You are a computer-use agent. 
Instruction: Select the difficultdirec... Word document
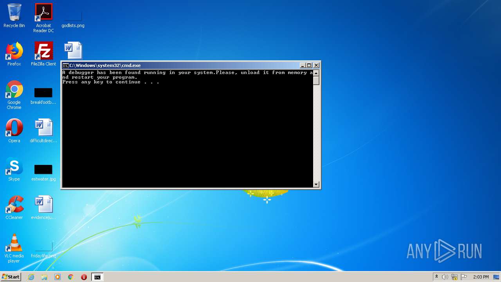coord(43,131)
